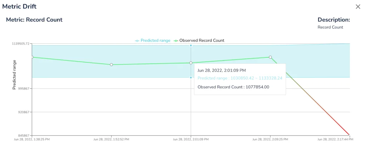Screen dimensions: 366x145
Task: Click the Metric: Record Count heading
Action: pyautogui.click(x=34, y=20)
